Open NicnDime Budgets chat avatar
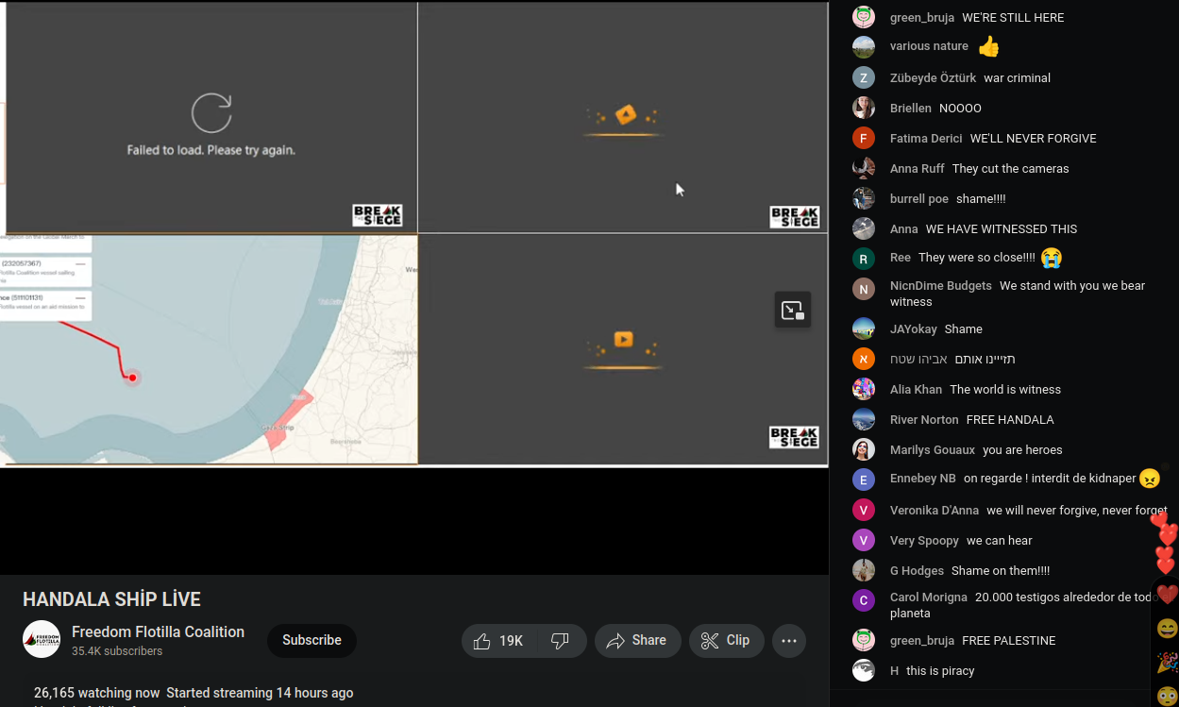 [864, 289]
